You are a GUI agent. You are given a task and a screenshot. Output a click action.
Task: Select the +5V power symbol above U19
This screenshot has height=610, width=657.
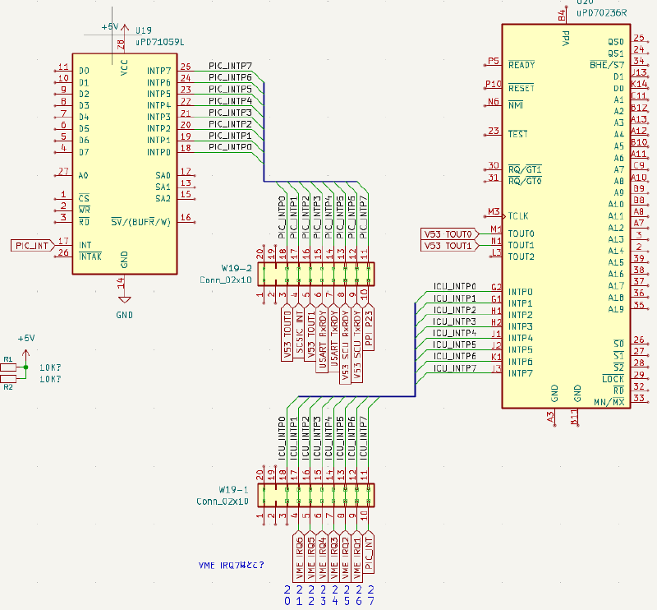pos(110,27)
